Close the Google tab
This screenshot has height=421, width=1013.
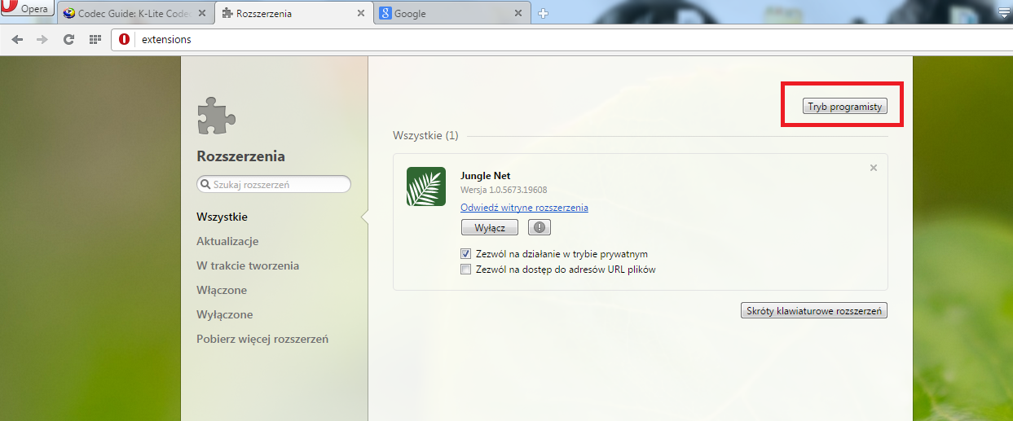pos(518,14)
